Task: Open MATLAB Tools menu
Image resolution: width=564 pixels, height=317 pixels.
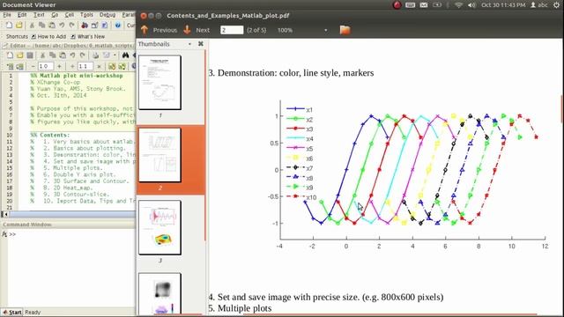Action: click(x=86, y=15)
